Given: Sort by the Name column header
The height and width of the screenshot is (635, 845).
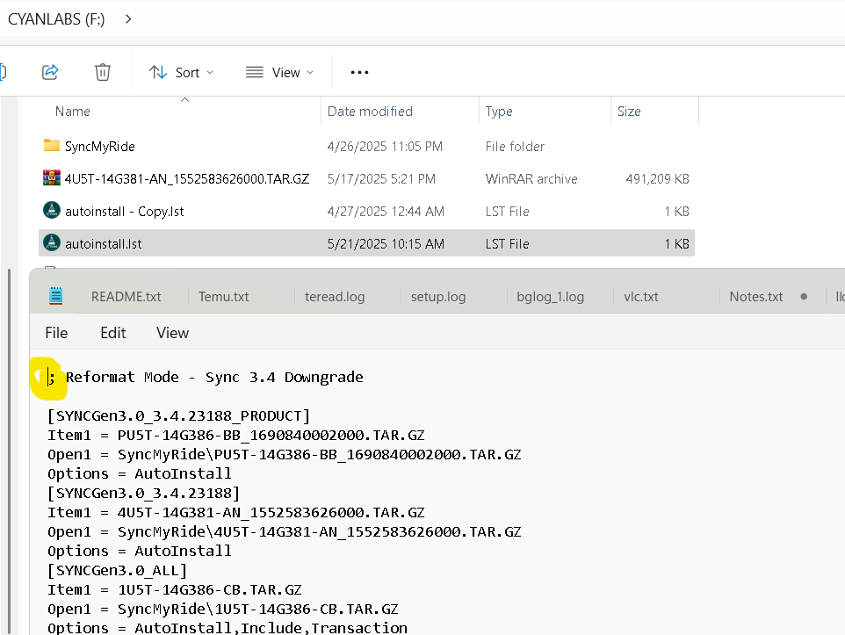Looking at the screenshot, I should [x=73, y=111].
